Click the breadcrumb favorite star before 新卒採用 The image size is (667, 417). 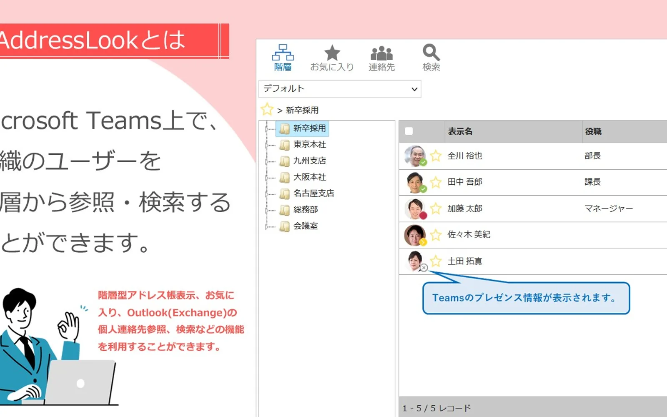pyautogui.click(x=267, y=110)
